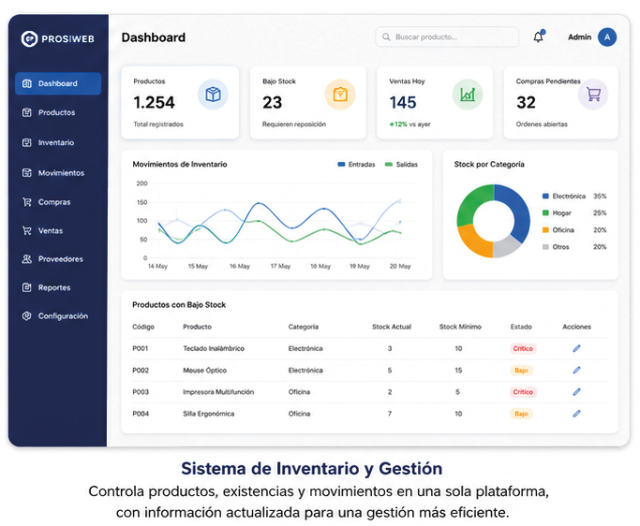
Task: Click the Movimientos de Inventario title
Action: pyautogui.click(x=180, y=165)
